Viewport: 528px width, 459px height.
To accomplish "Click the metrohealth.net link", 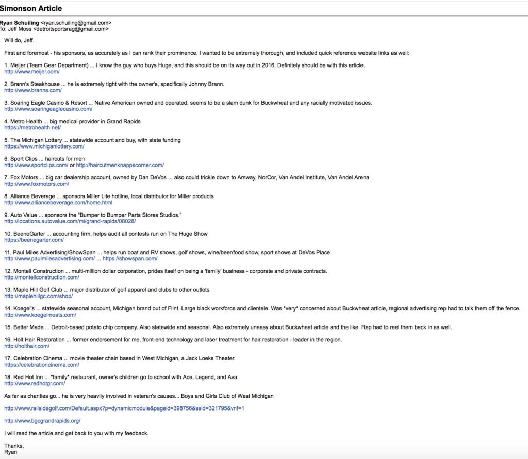I will (32, 127).
